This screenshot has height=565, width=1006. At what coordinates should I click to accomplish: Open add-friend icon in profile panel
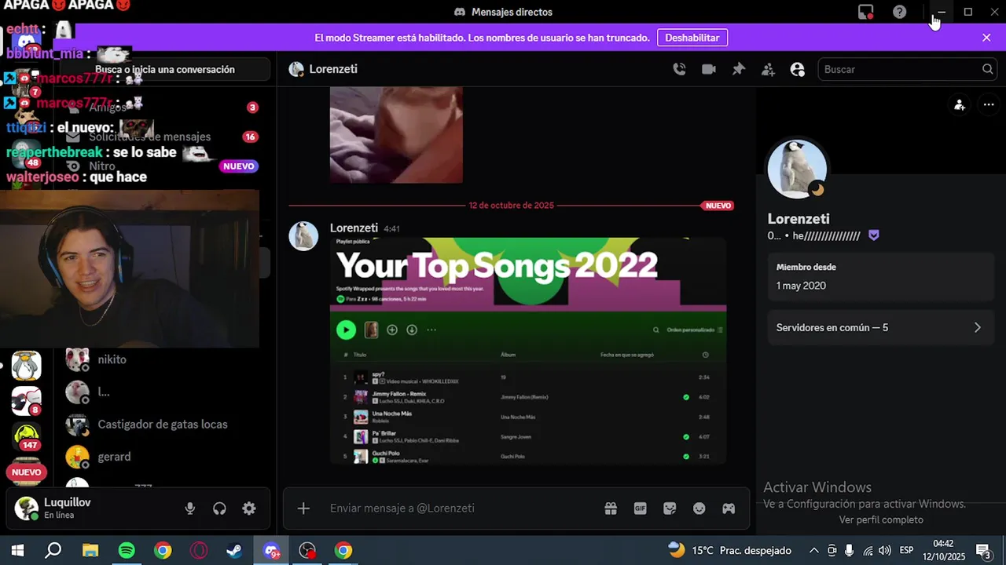coord(960,104)
